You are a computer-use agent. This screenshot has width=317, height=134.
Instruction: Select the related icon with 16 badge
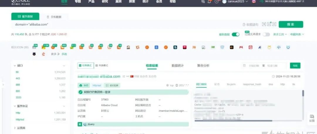point(119,47)
